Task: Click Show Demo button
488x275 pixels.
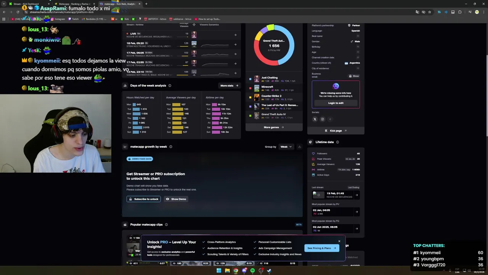Action: tap(176, 199)
